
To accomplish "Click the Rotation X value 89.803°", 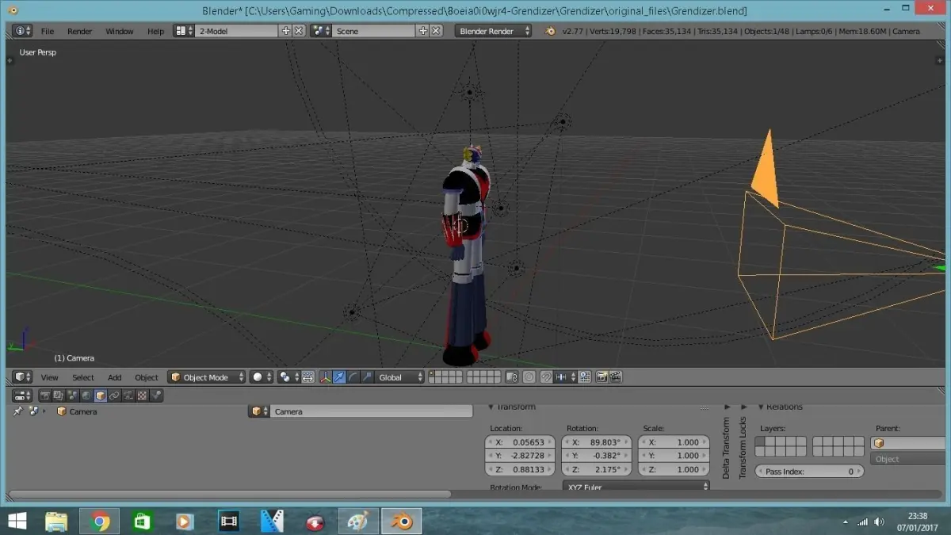I will coord(597,442).
